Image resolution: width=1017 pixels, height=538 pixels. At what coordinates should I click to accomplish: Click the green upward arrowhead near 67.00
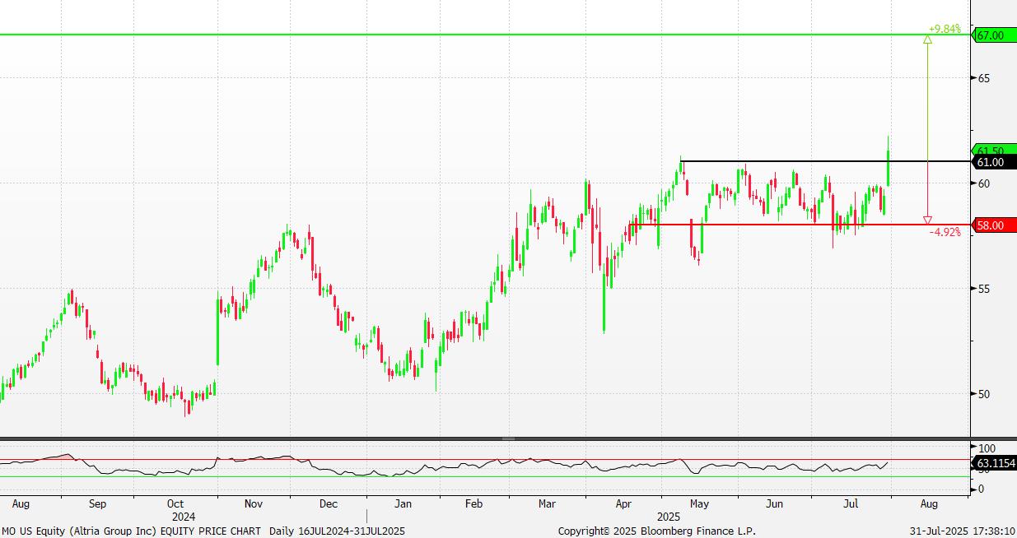pyautogui.click(x=928, y=39)
